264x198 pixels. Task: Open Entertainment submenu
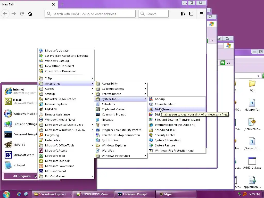[121, 94]
